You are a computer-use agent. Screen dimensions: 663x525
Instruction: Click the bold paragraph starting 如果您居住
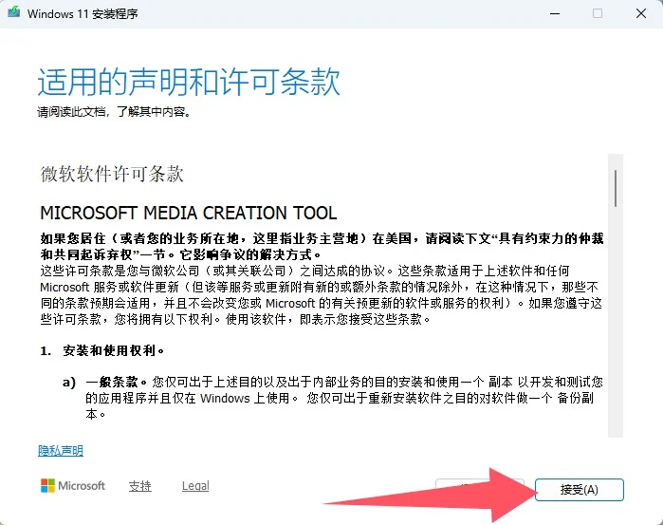point(322,247)
